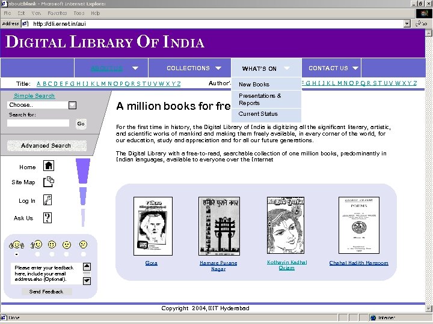Open Presentations & Reports menu entry

pos(266,99)
